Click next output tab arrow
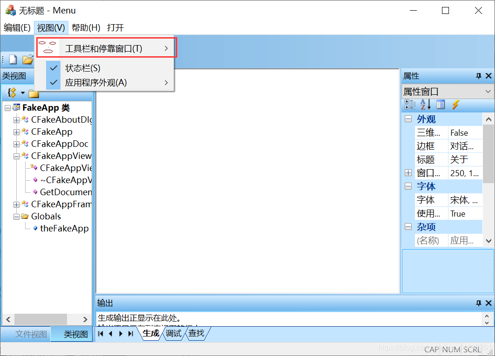 pyautogui.click(x=120, y=334)
